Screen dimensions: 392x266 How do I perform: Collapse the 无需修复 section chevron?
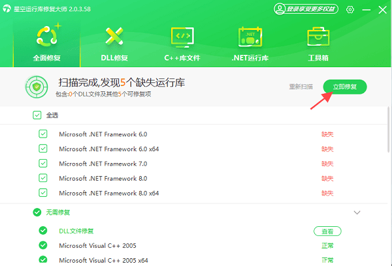(x=357, y=213)
